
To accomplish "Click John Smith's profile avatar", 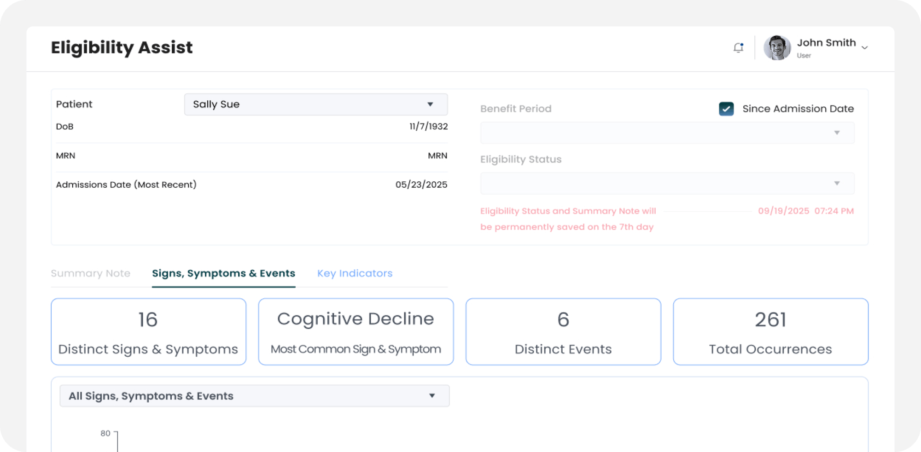I will pyautogui.click(x=777, y=47).
